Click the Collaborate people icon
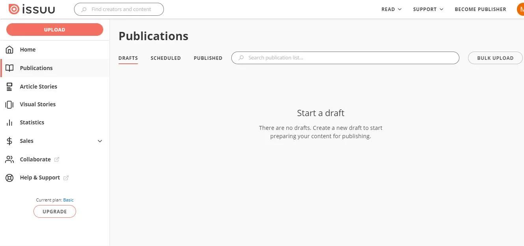Viewport: 524px width, 246px height. (9, 159)
